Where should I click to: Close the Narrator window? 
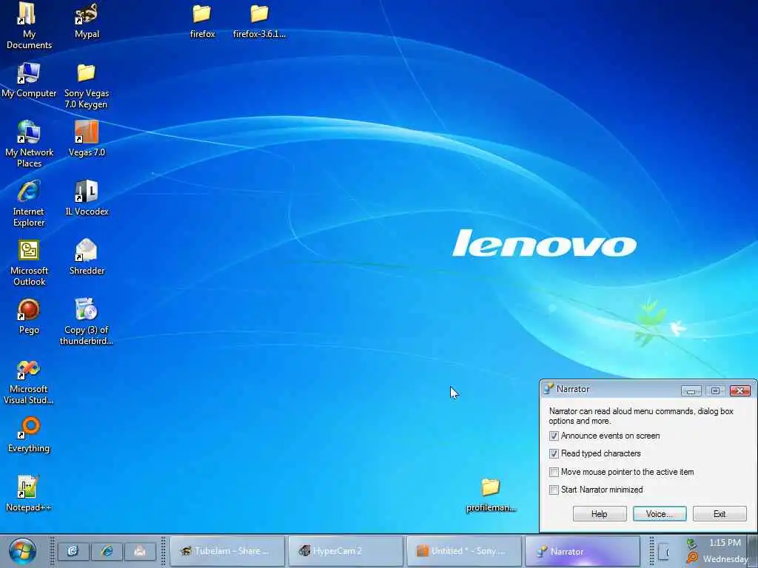point(740,390)
